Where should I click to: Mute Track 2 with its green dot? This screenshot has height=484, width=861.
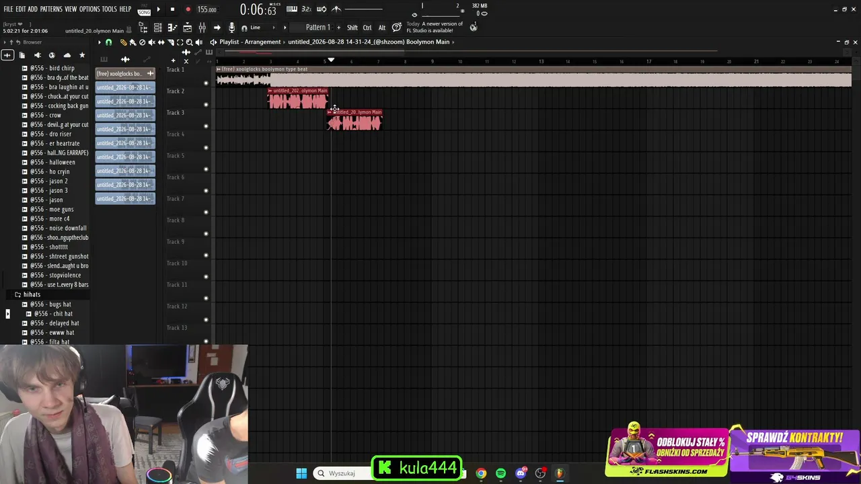pos(206,105)
